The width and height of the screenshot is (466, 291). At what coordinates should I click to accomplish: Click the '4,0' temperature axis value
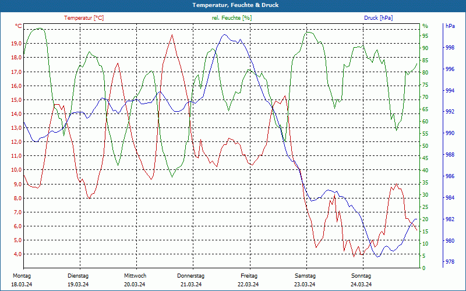tap(17, 254)
